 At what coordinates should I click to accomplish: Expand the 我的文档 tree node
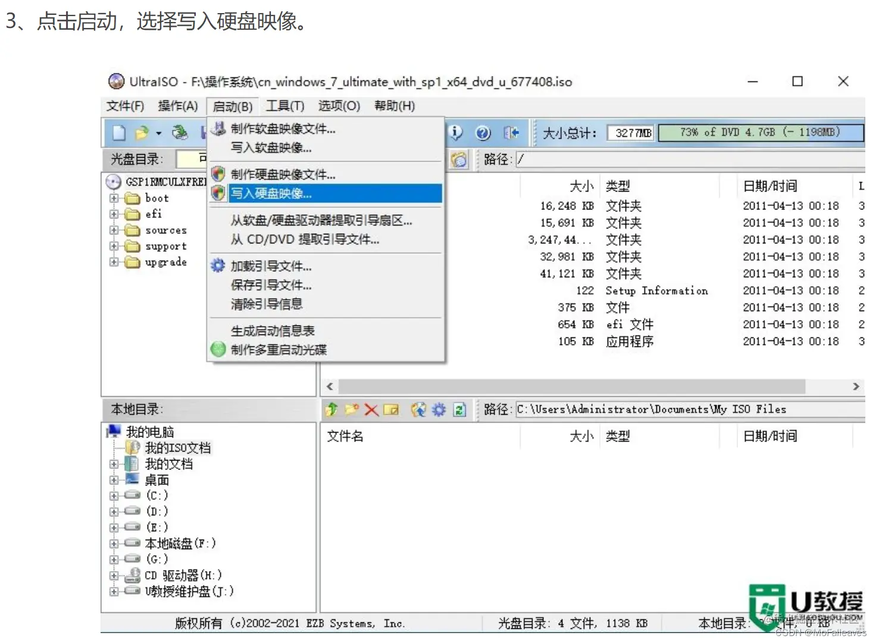click(114, 464)
